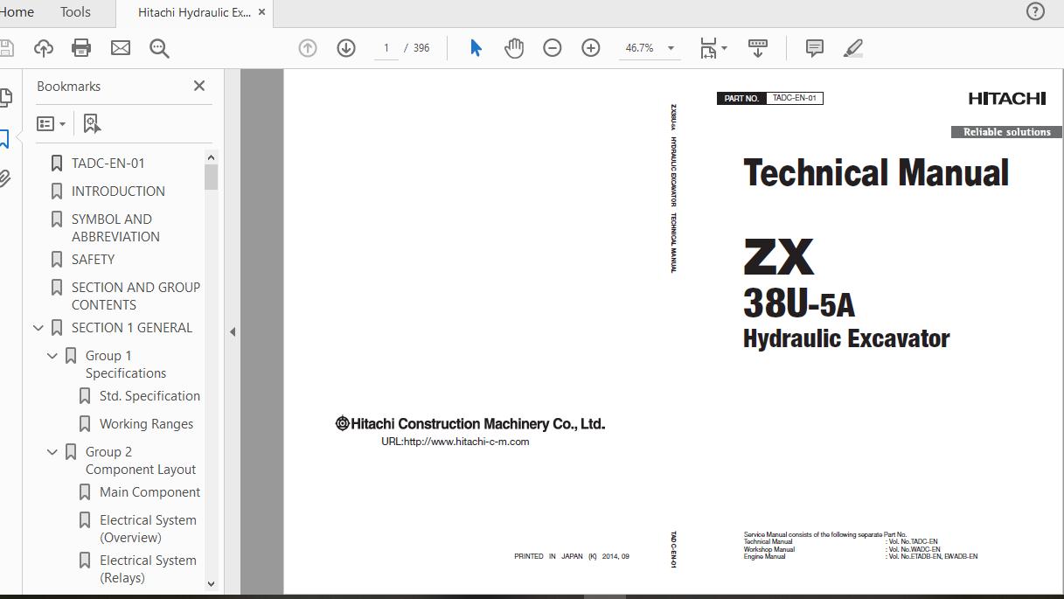Open Group 2 Component Layout bookmark

(141, 461)
